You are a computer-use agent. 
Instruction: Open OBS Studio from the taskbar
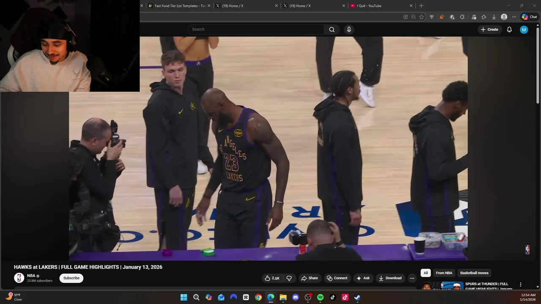click(x=308, y=297)
